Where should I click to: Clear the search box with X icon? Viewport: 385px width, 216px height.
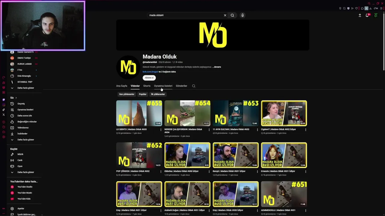click(225, 15)
